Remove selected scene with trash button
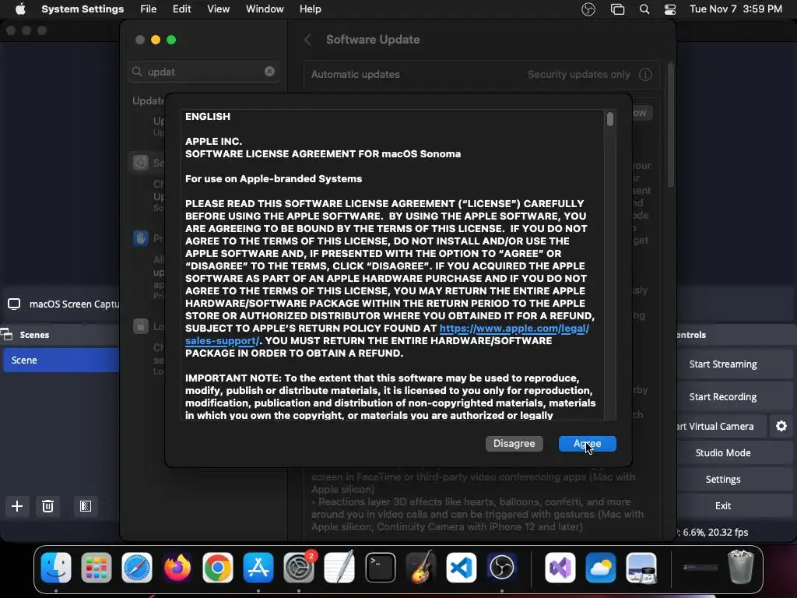Screen dimensions: 797x598 47,506
